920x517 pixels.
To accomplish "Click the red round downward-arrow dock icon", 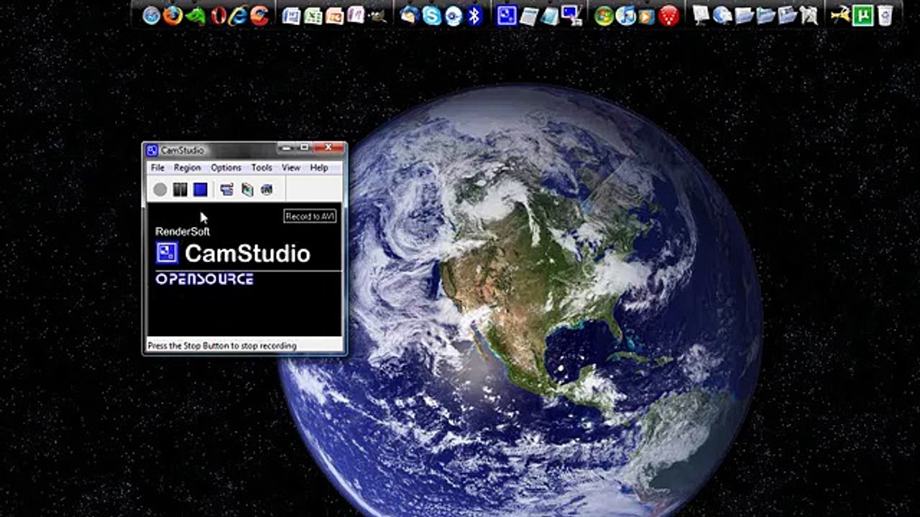I will pos(669,15).
